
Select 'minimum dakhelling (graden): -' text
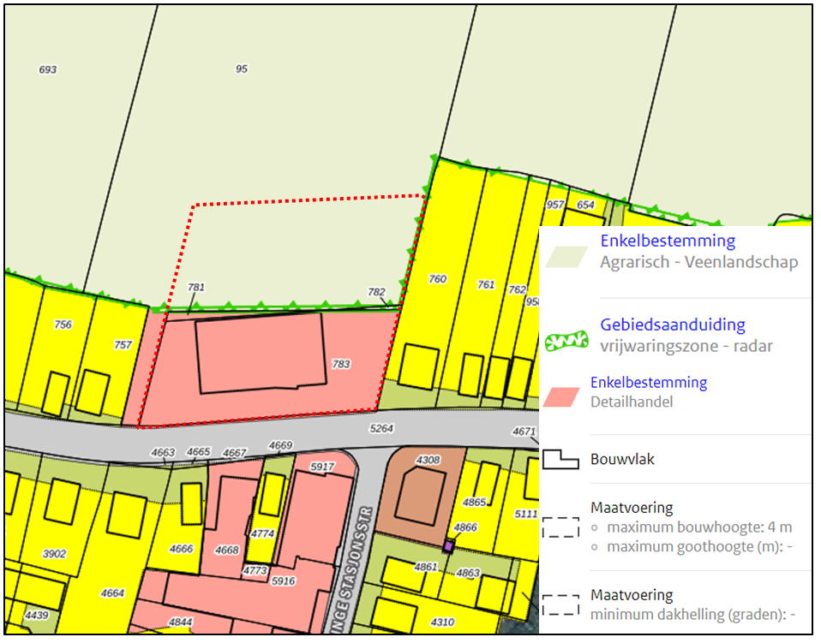[x=693, y=614]
